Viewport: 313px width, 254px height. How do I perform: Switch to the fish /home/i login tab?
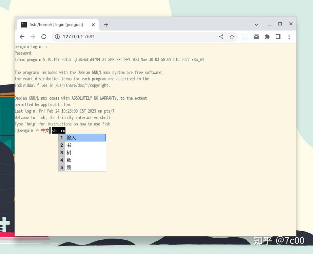(56, 24)
